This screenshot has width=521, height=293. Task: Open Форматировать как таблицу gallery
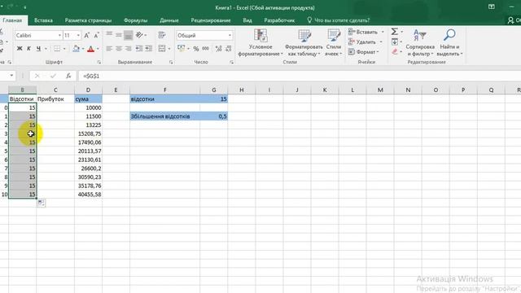click(x=304, y=42)
